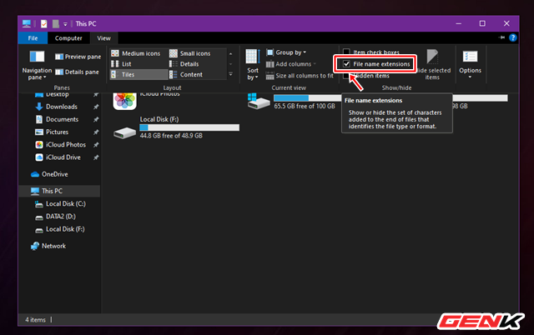
Task: Open the Sort by menu
Action: (253, 65)
